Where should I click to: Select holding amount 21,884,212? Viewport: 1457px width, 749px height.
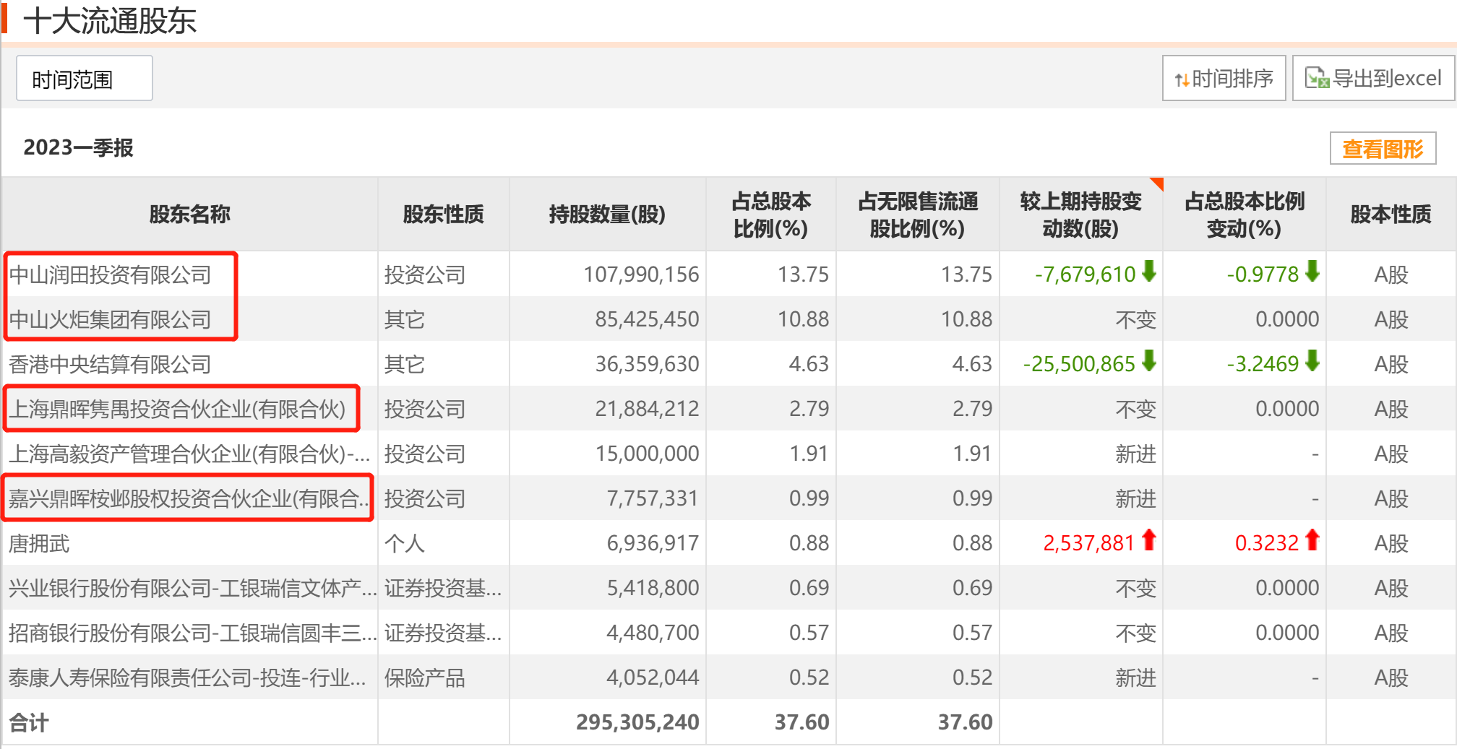647,409
